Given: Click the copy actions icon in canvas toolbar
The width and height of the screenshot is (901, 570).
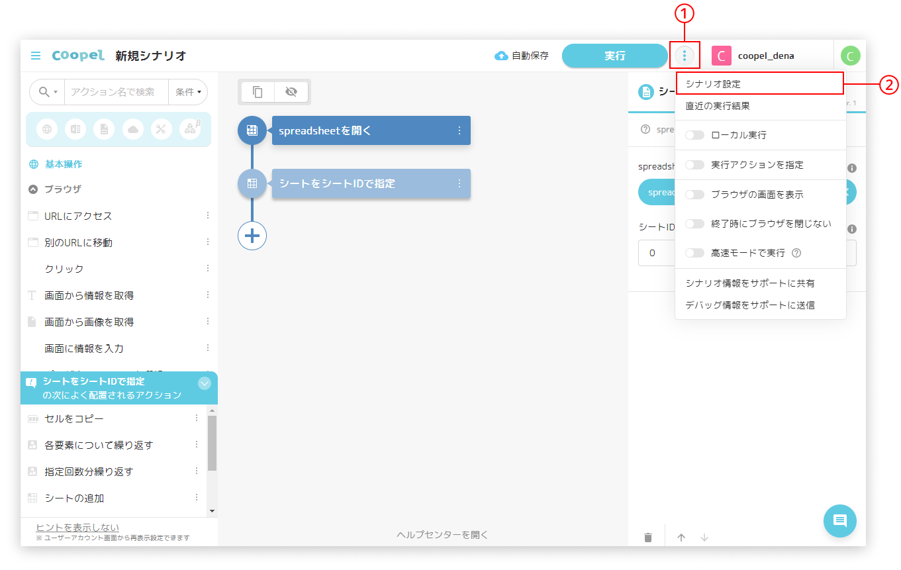Looking at the screenshot, I should point(258,92).
